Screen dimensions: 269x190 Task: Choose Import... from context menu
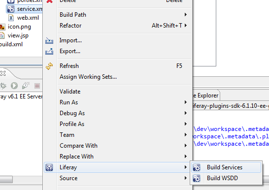[118, 40]
